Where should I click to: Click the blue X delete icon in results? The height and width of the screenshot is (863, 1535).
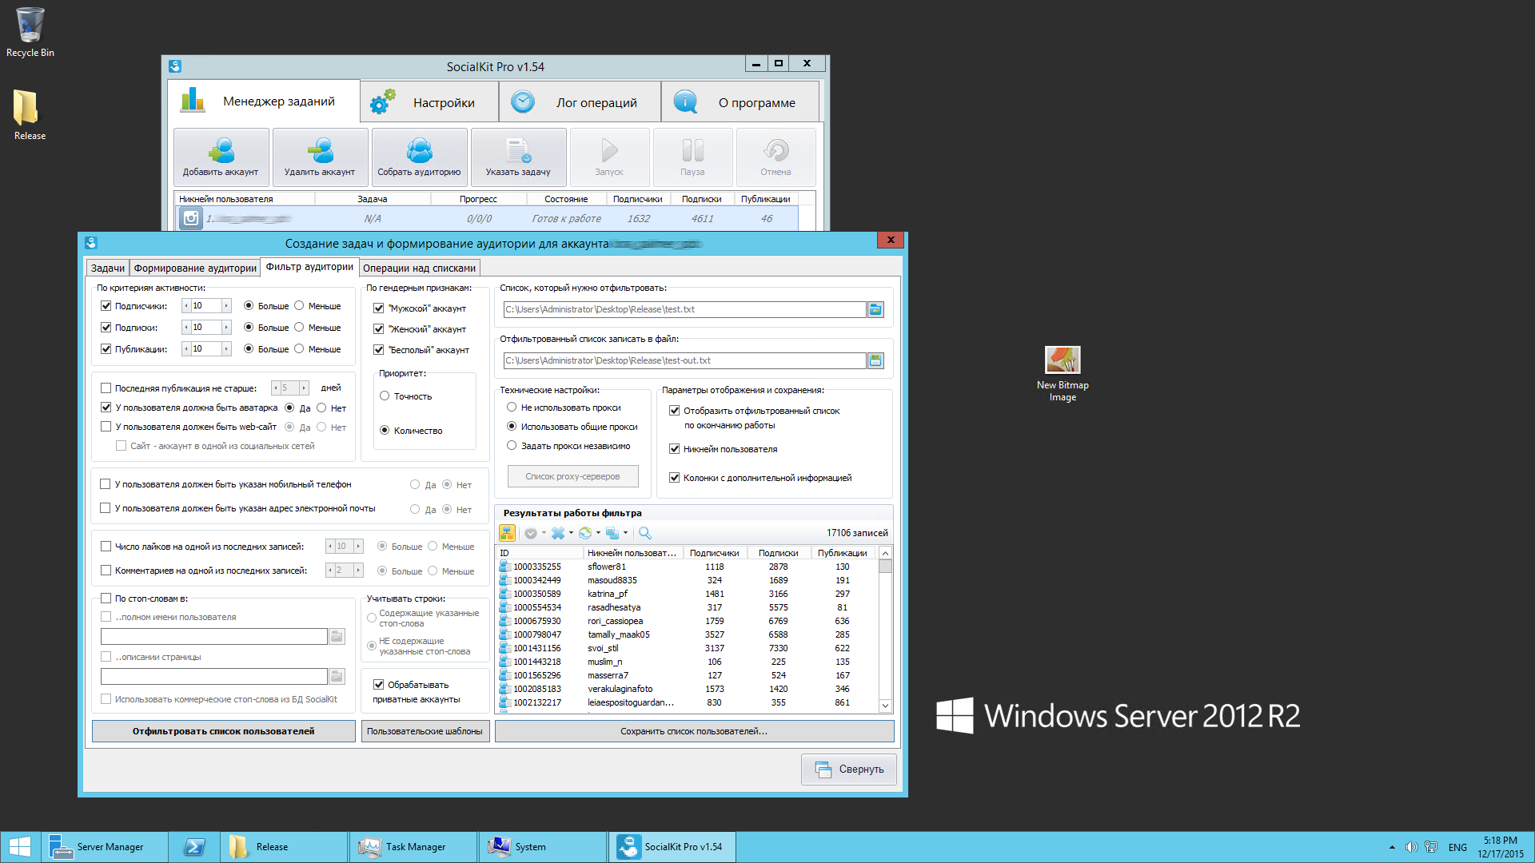(558, 533)
